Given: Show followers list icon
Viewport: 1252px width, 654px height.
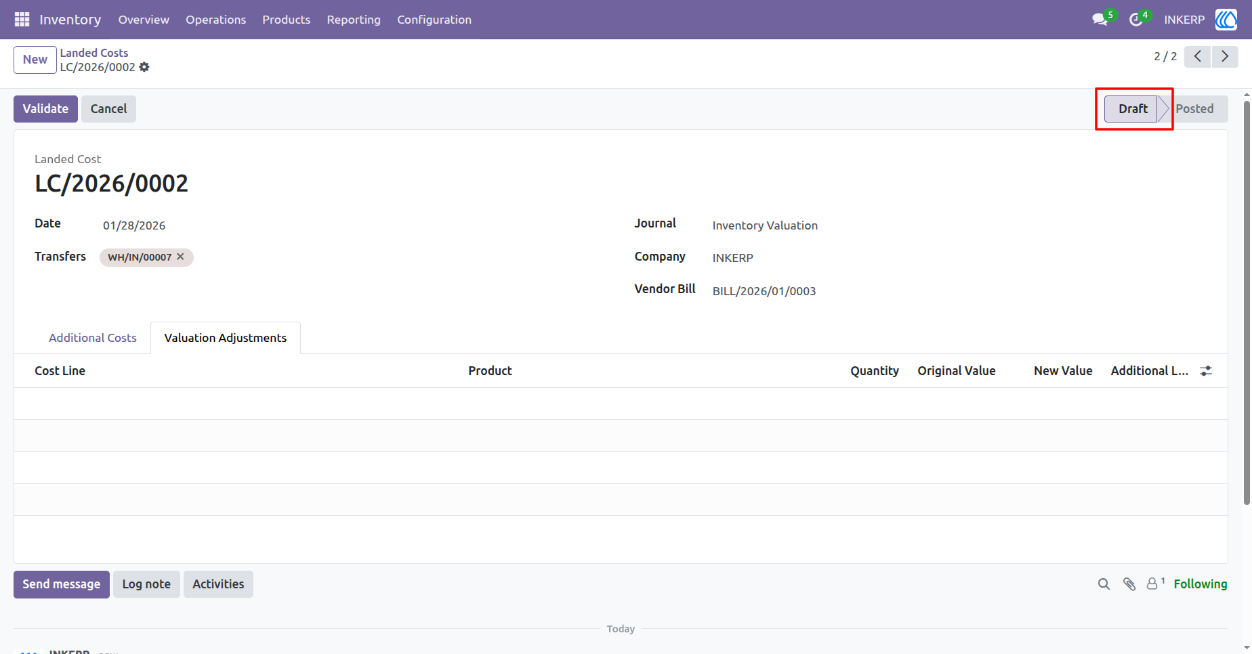Looking at the screenshot, I should coord(1153,584).
